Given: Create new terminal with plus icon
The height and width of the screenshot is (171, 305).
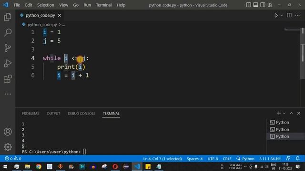Looking at the screenshot, I should coord(278,113).
